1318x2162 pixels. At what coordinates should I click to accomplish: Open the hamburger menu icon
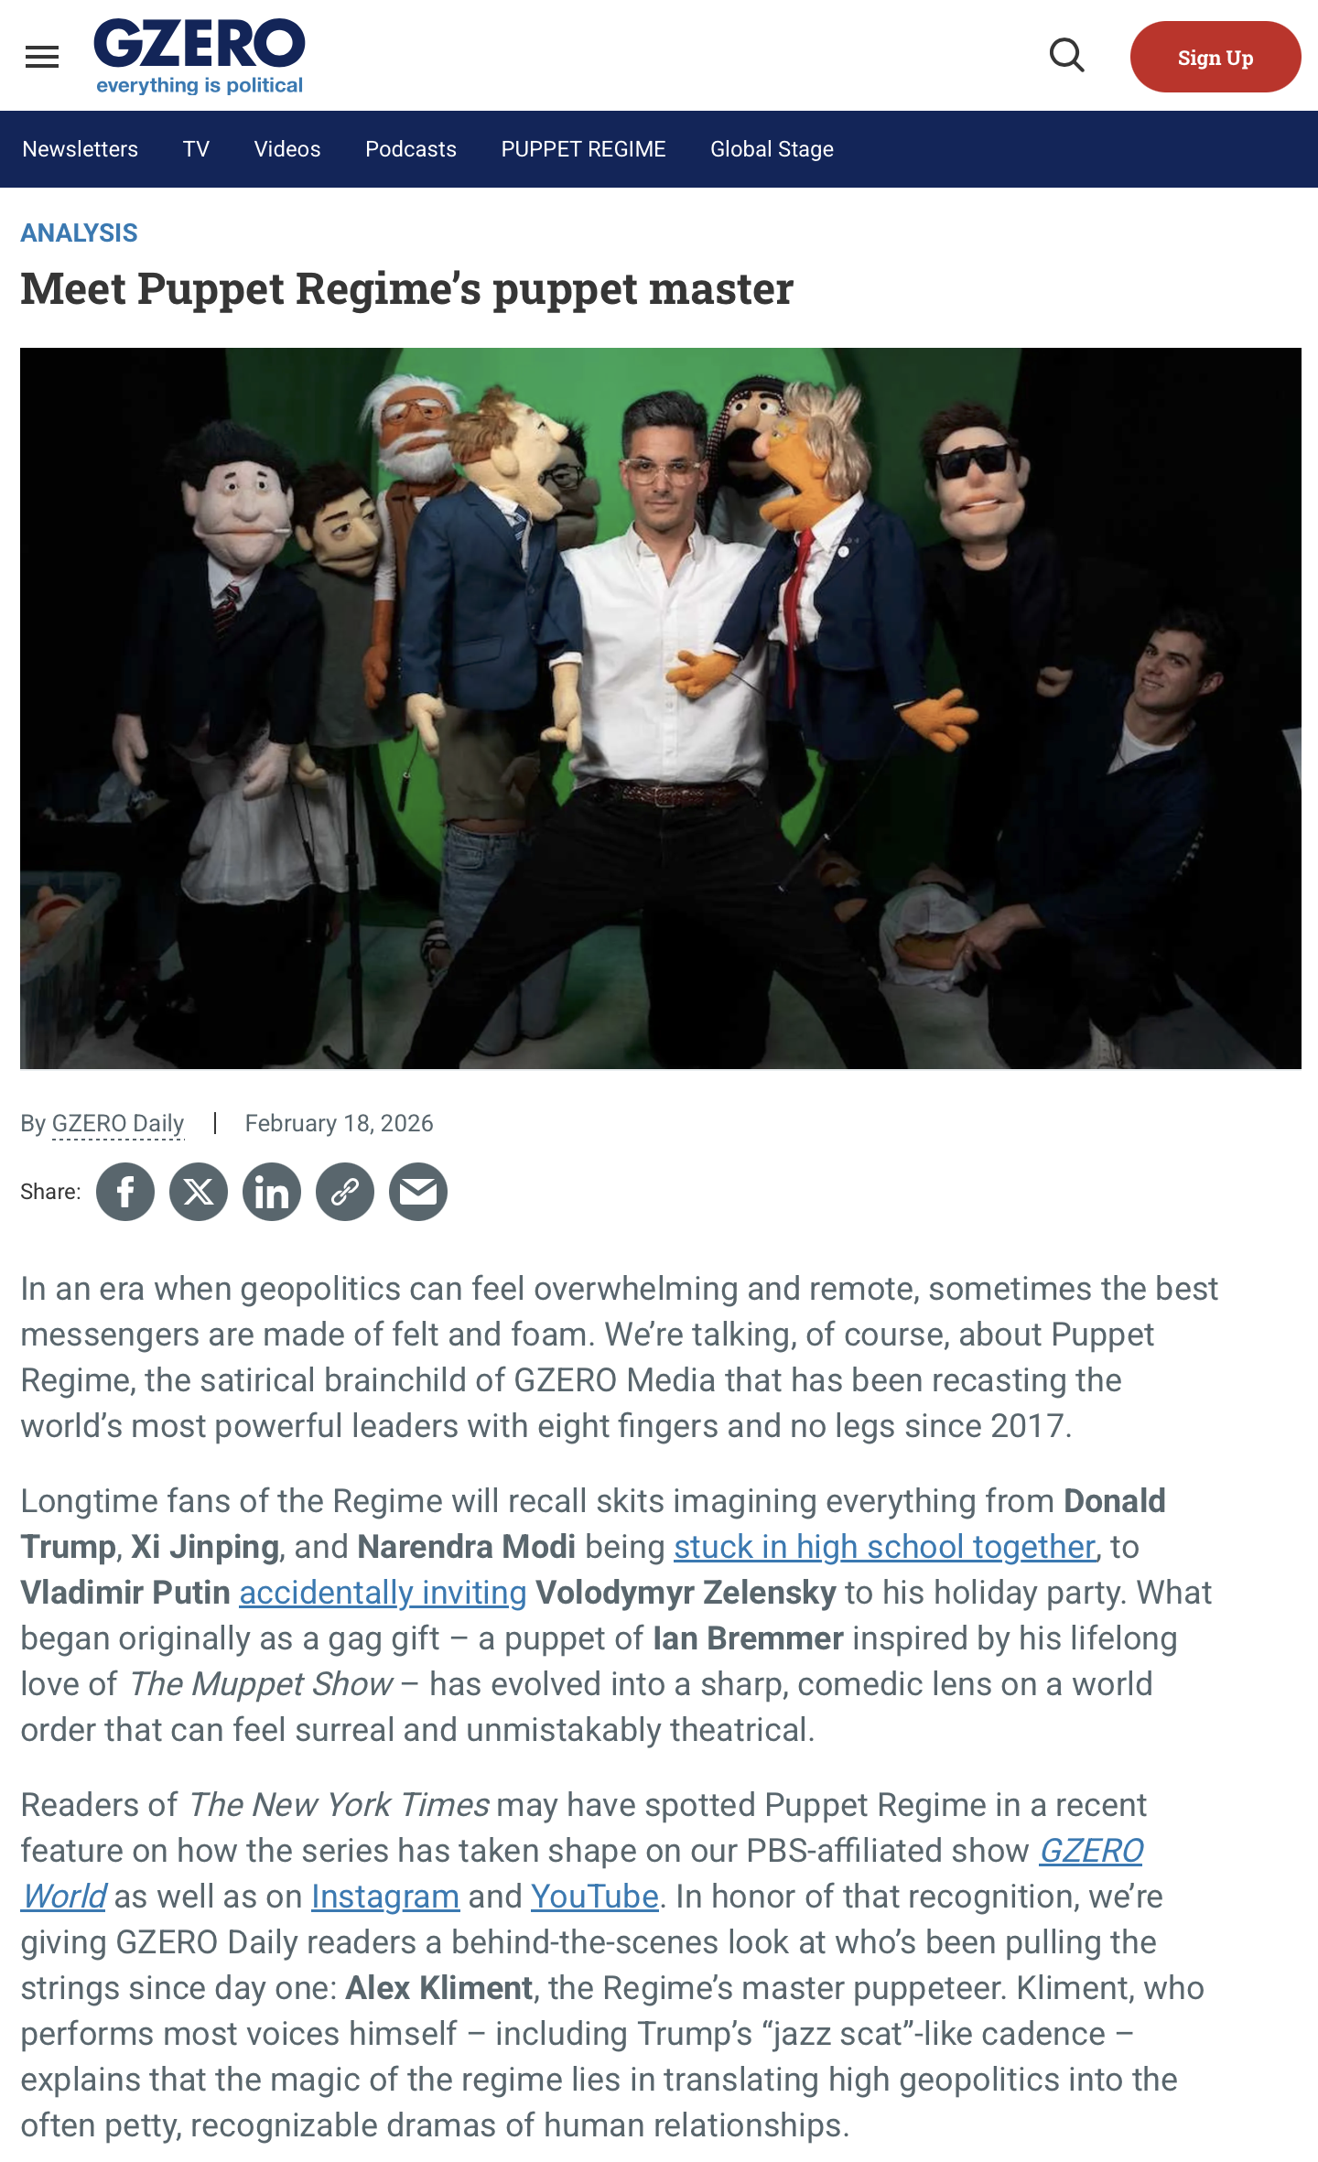tap(42, 57)
